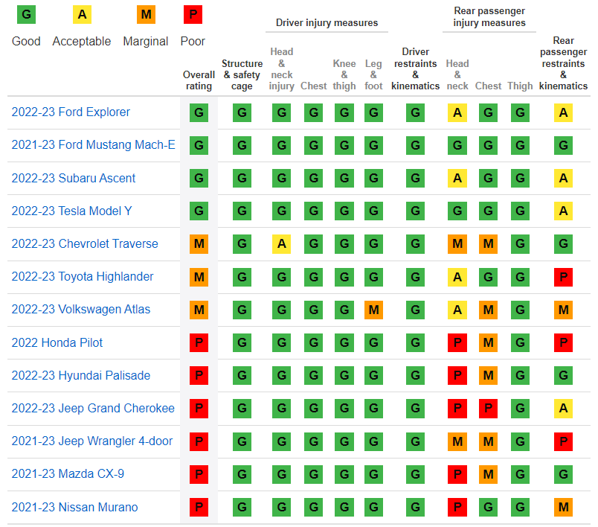Viewport: 598px width, 527px height.
Task: Click the Overall rating column header
Action: tap(199, 80)
